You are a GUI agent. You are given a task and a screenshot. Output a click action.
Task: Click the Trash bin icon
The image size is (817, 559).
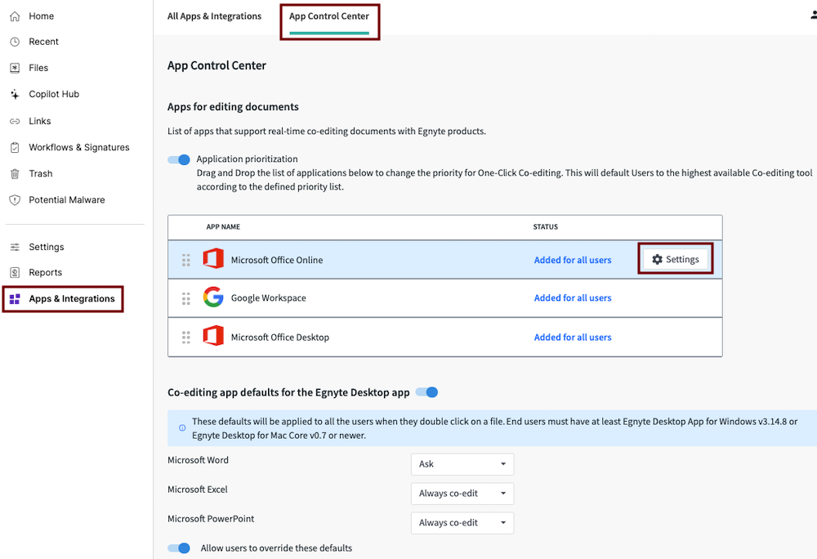[15, 173]
